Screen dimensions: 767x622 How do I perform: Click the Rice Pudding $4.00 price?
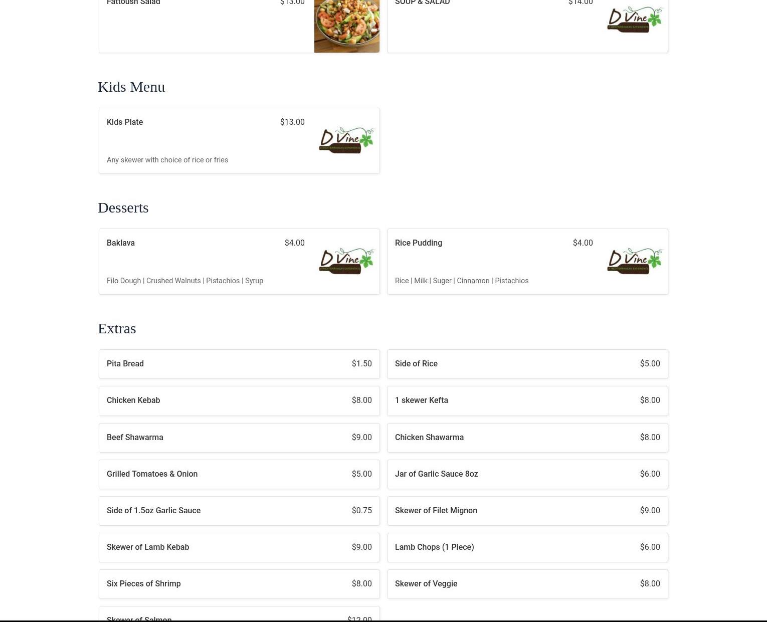coord(583,243)
